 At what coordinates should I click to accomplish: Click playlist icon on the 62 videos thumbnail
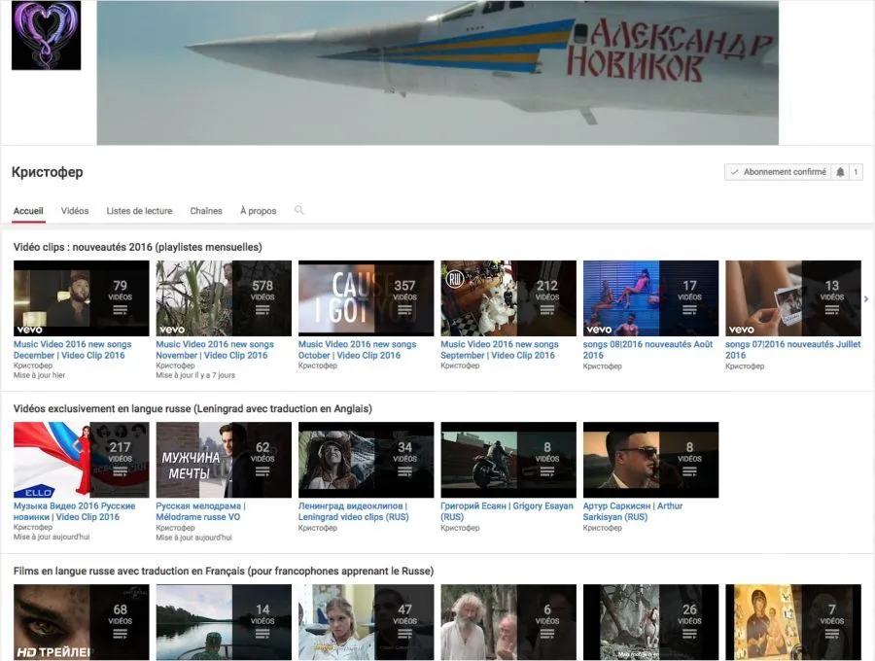point(262,472)
